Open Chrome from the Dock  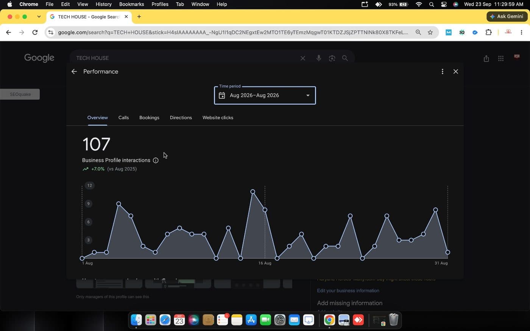[329, 320]
